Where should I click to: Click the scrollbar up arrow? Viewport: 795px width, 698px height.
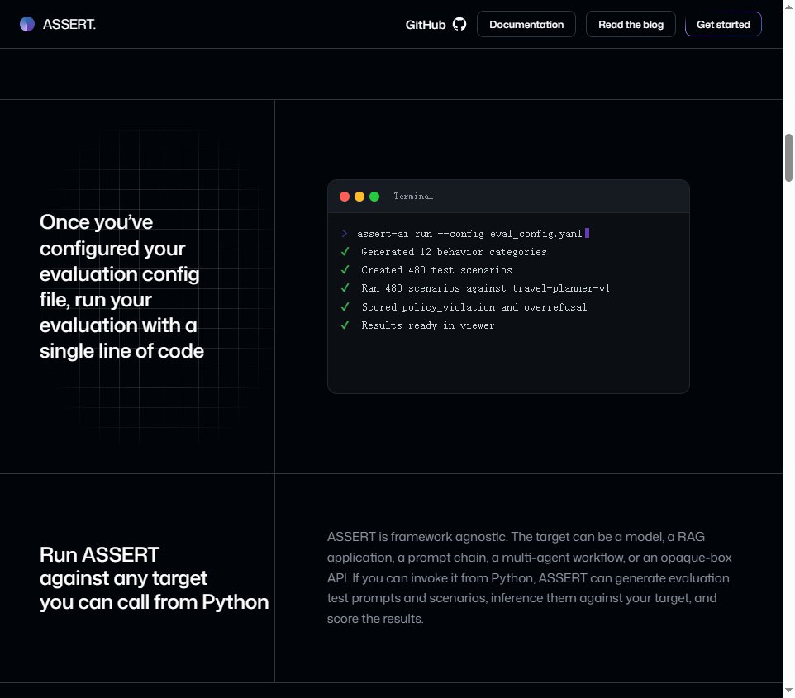coord(788,6)
